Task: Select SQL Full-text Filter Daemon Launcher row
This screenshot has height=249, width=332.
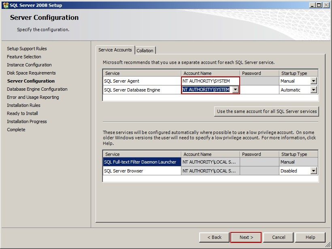Action: click(142, 162)
